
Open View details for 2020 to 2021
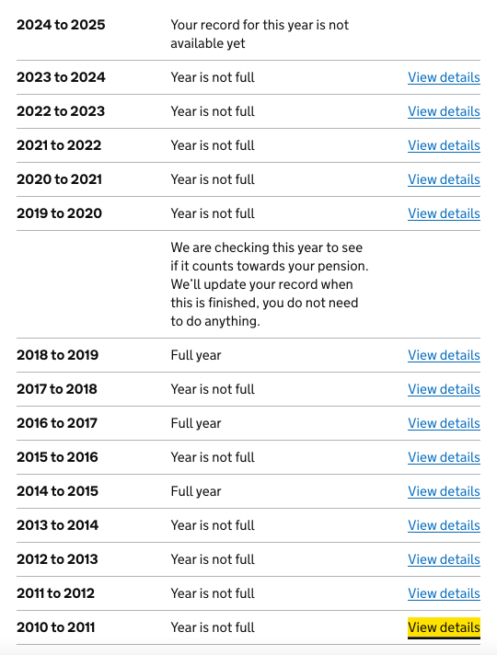444,179
